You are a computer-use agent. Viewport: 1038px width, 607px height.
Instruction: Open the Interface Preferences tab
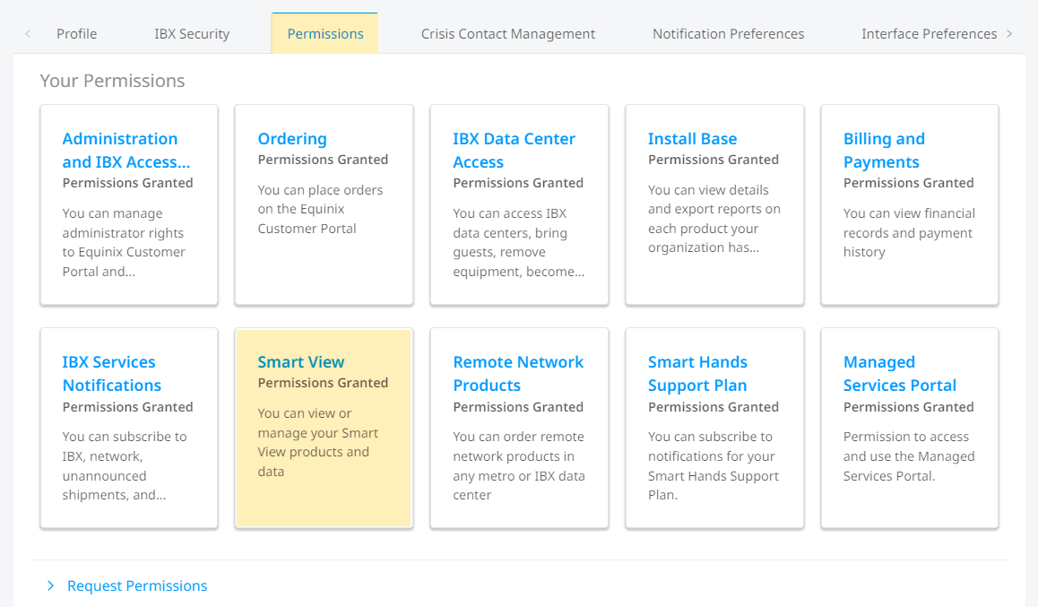point(929,34)
